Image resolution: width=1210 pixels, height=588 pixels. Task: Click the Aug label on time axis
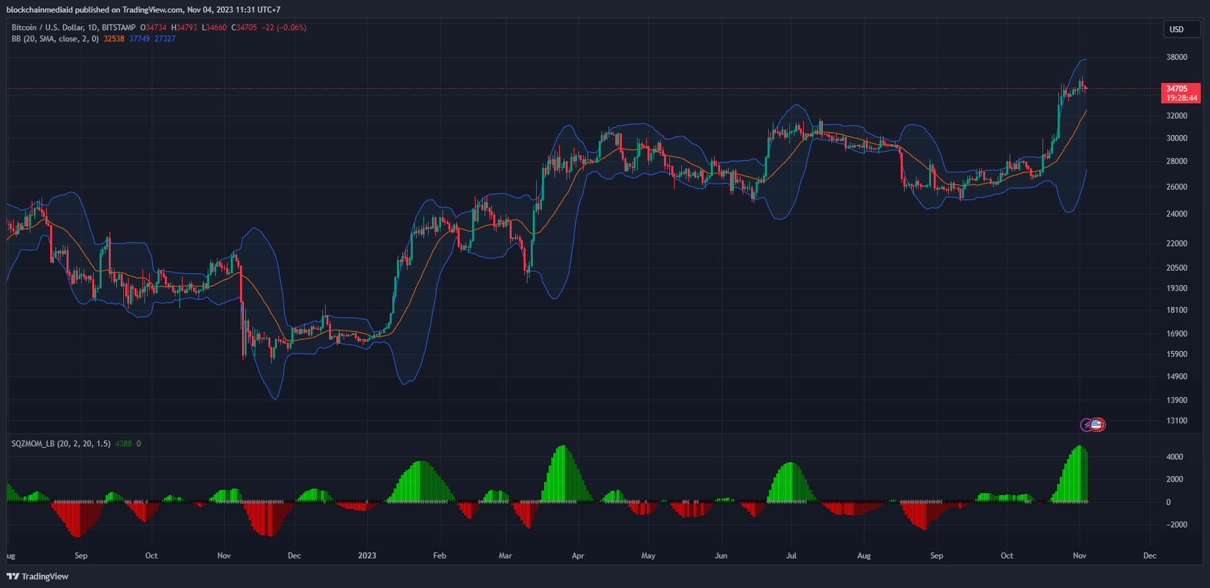864,556
